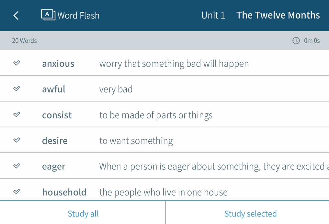This screenshot has height=224, width=329.
Task: Toggle the check mark for household
Action: pyautogui.click(x=17, y=192)
